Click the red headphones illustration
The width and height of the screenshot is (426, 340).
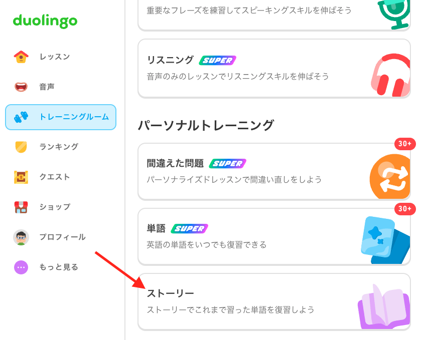pos(390,75)
